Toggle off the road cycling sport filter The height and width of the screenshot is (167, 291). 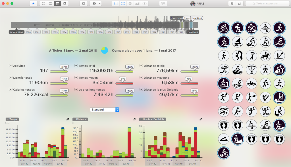click(224, 28)
